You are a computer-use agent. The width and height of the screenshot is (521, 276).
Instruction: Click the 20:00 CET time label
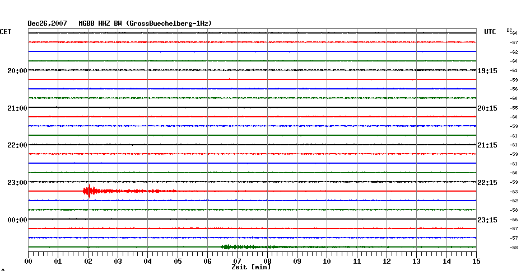(x=17, y=70)
